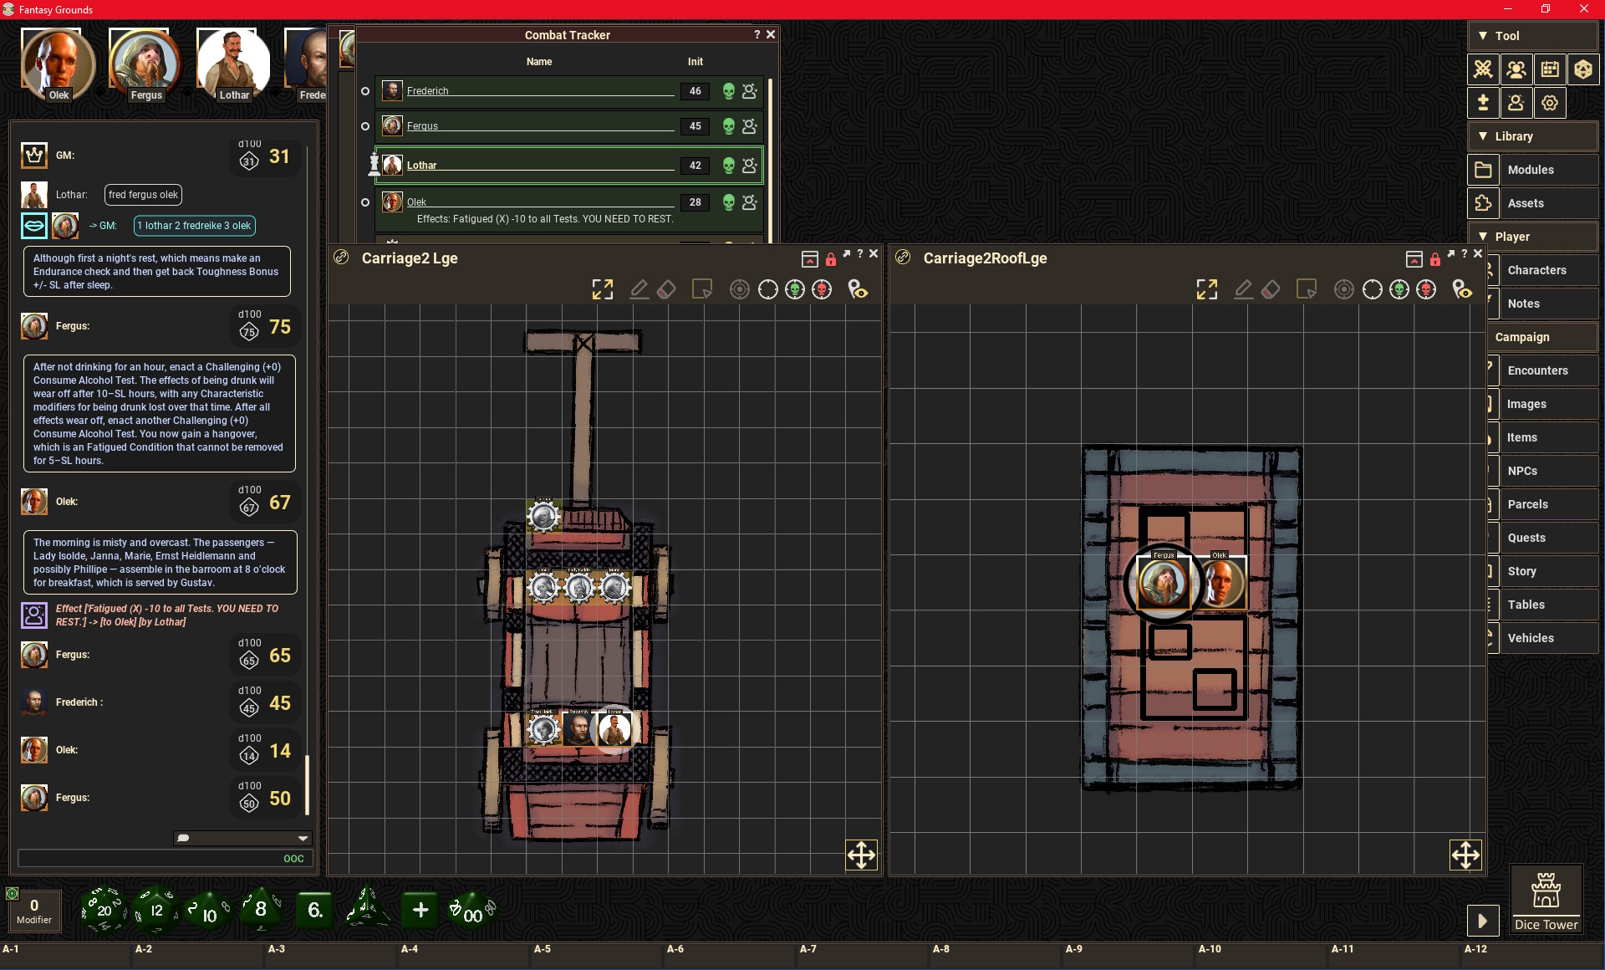
Task: Open the Party Sheet tool icon
Action: click(1516, 69)
